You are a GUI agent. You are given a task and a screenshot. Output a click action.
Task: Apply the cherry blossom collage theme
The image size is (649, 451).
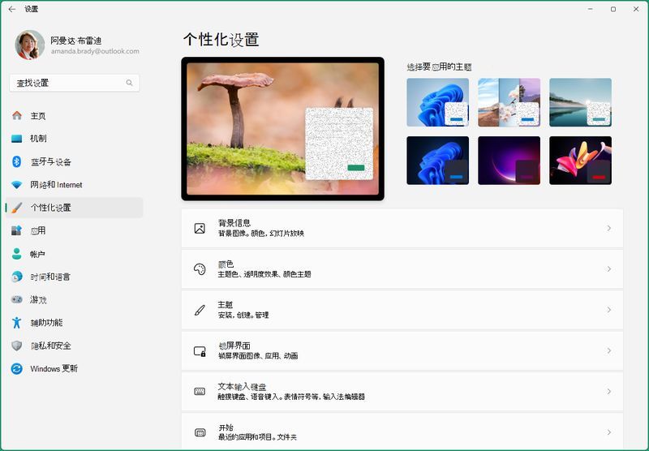[x=509, y=102]
